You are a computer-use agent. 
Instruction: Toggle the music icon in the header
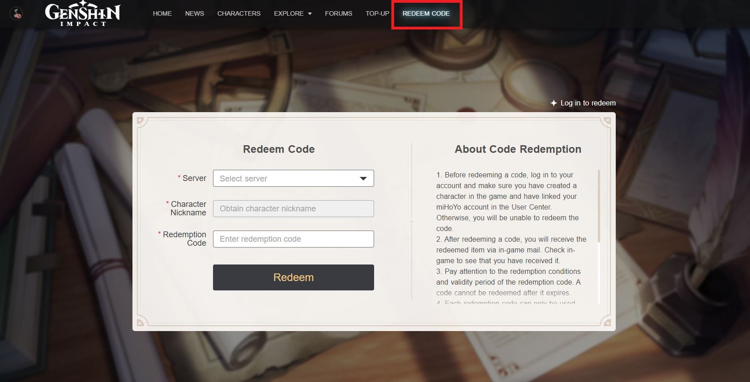[17, 14]
